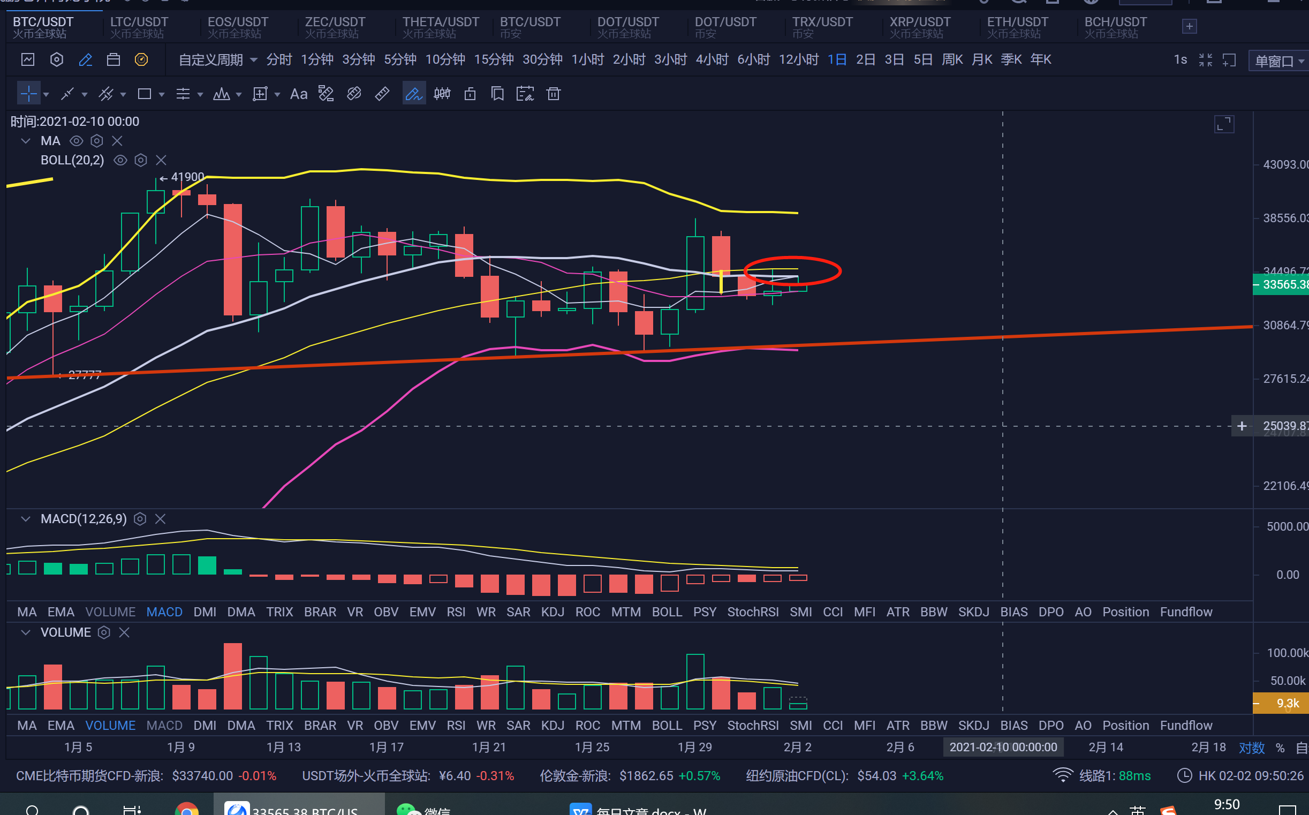Open MACD indicator settings hexagon icon
Screen dimensions: 1309x815
[140, 519]
